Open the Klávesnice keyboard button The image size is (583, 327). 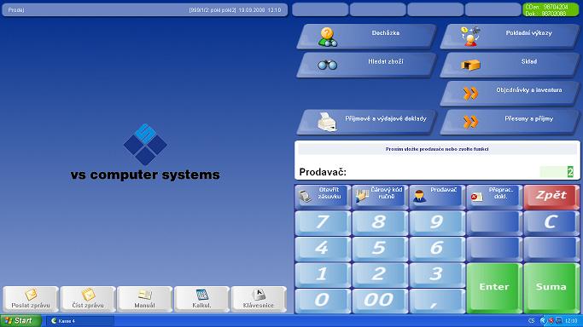point(259,299)
